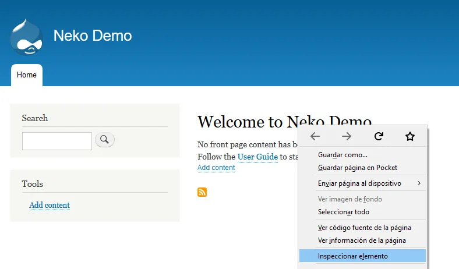Screen dimensions: 459x269
Task: Click the Neko Demo site title
Action: pos(93,36)
